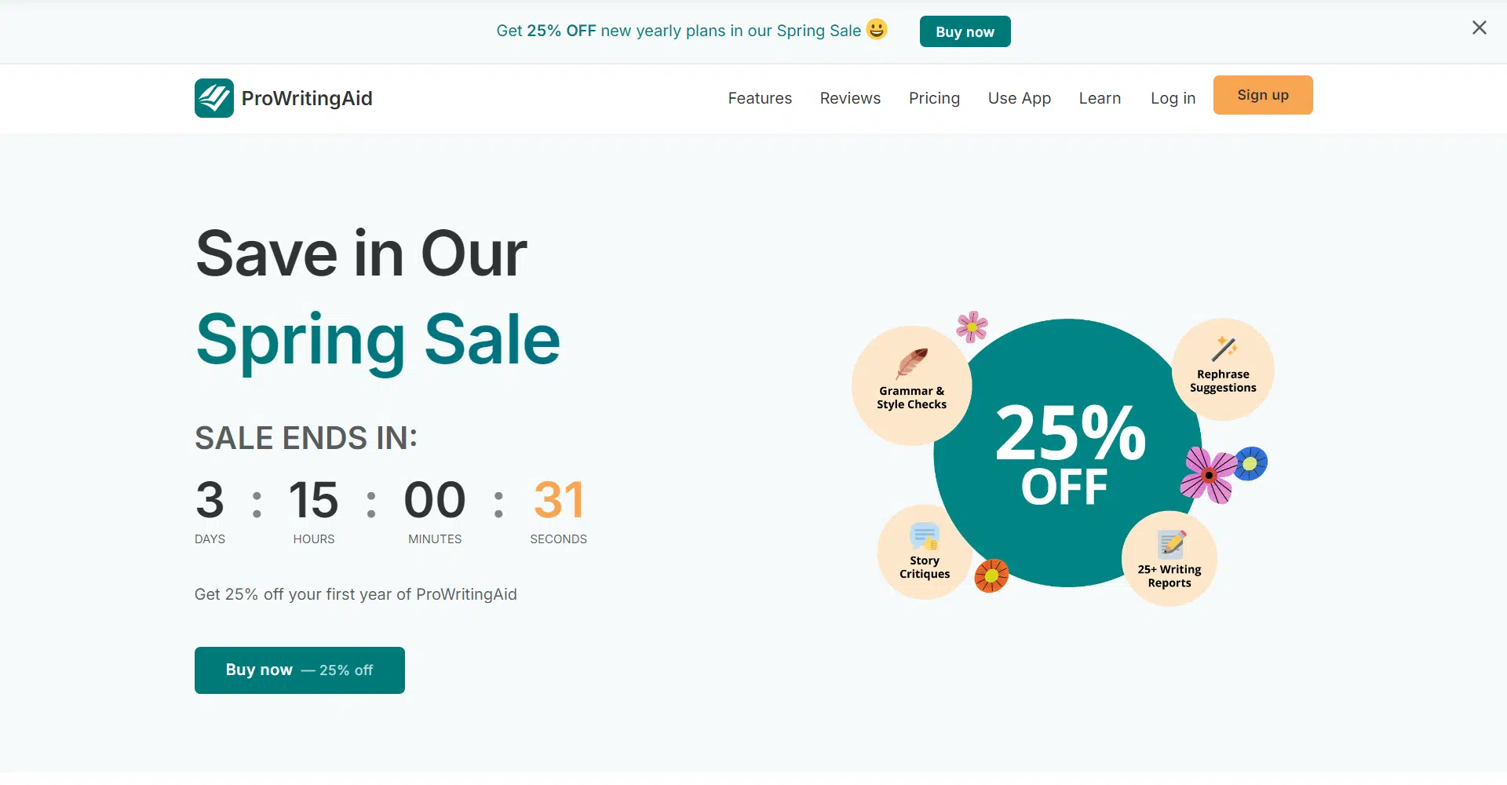Viewport: 1507px width, 785px height.
Task: Open the Features menu
Action: (759, 98)
